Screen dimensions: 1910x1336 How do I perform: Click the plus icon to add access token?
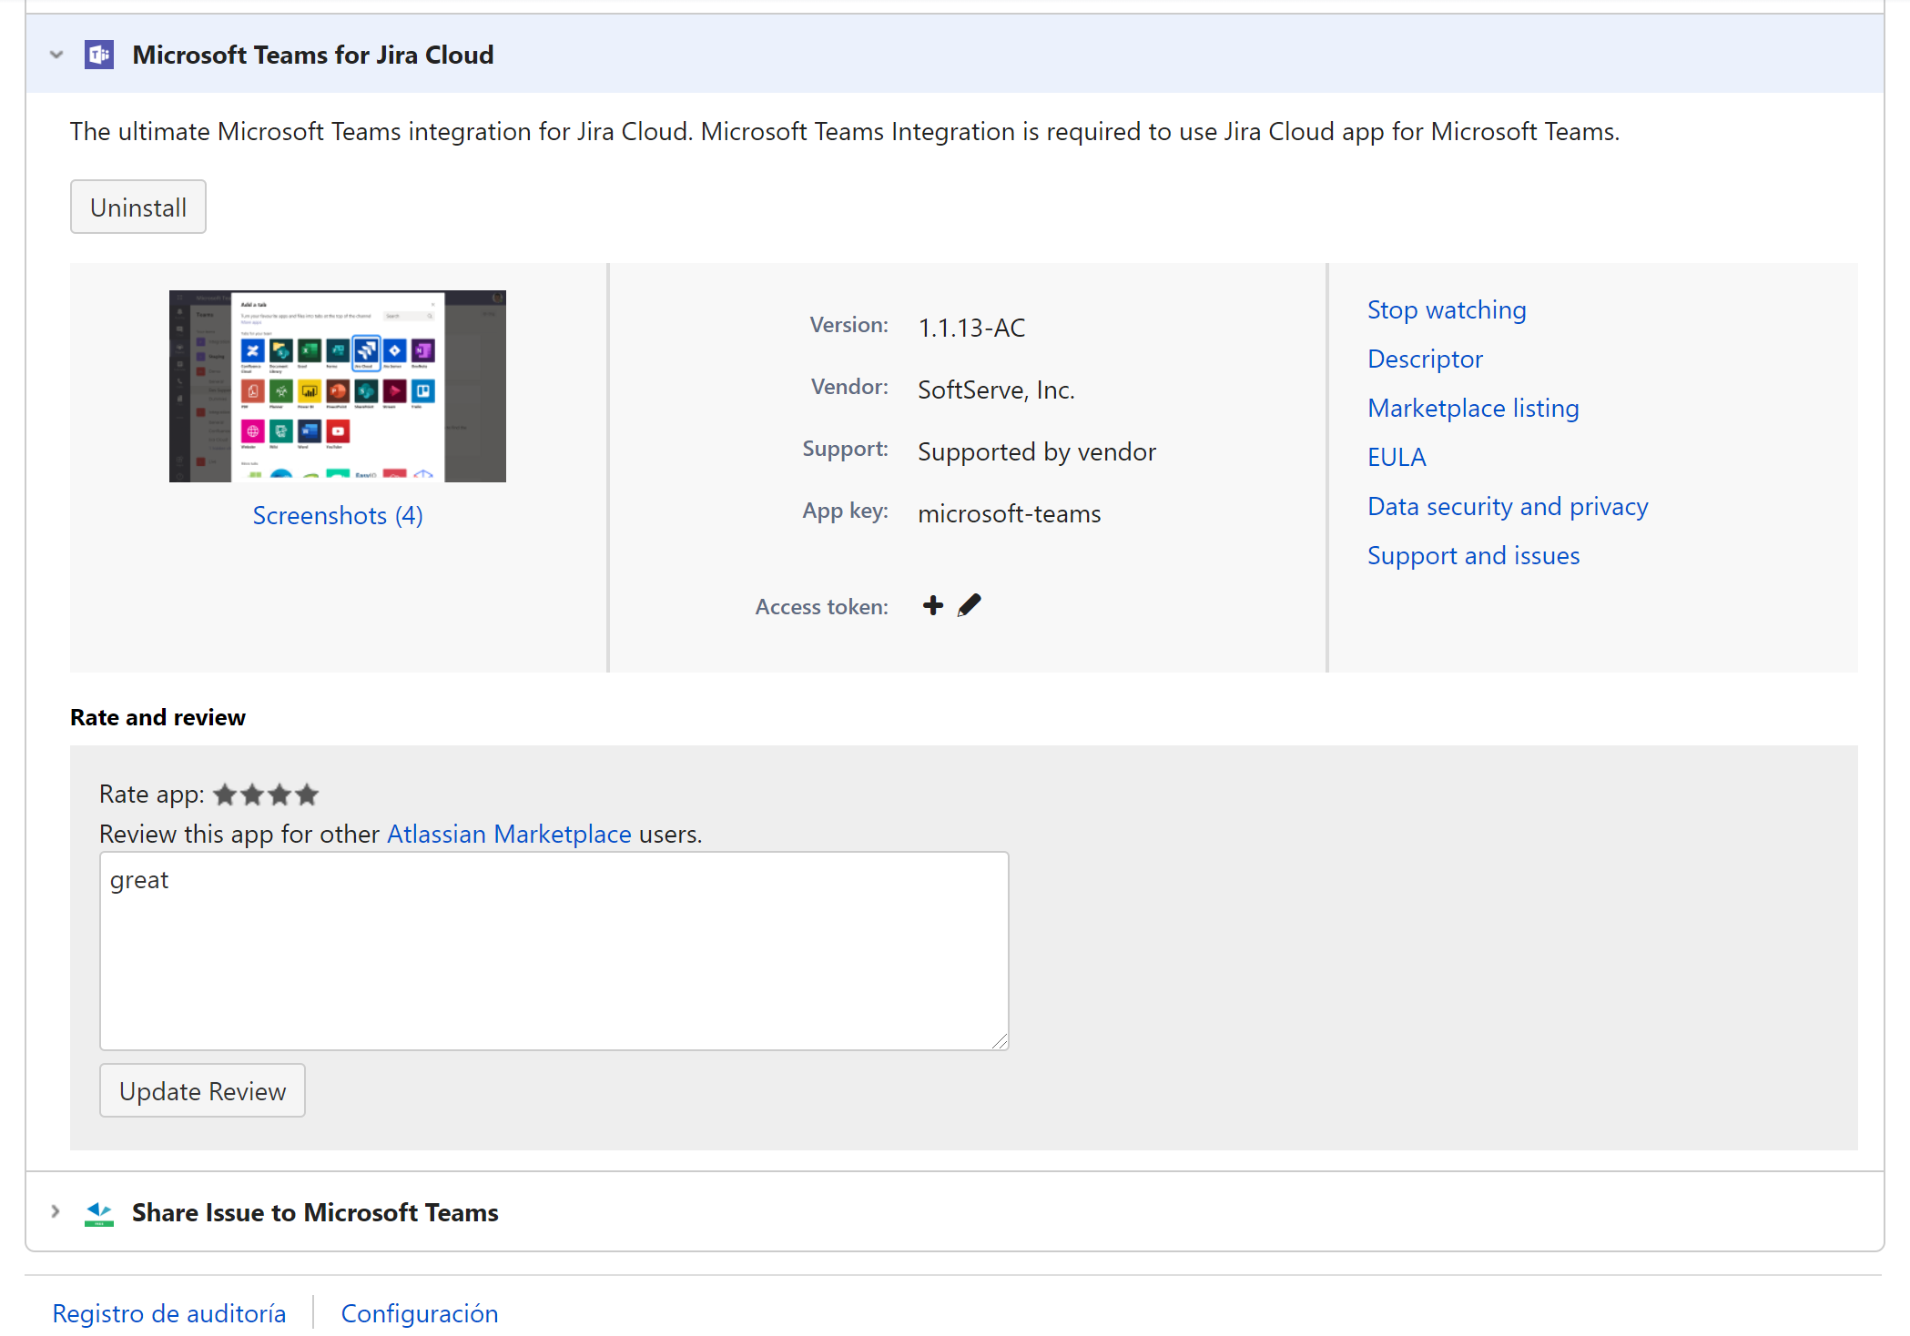932,605
